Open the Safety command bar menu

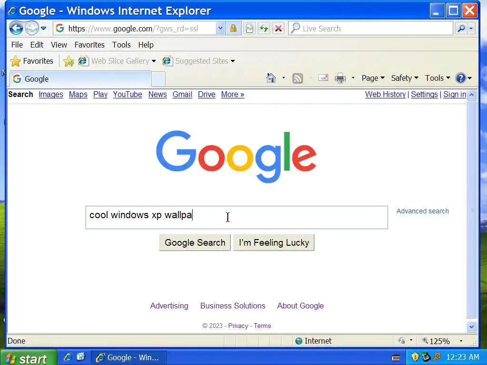pyautogui.click(x=405, y=78)
